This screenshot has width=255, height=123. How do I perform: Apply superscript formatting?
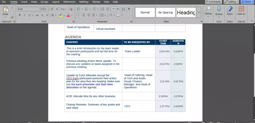tap(47, 15)
